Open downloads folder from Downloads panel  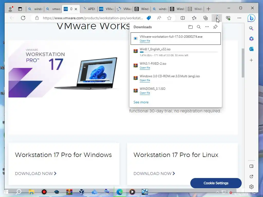(x=191, y=27)
